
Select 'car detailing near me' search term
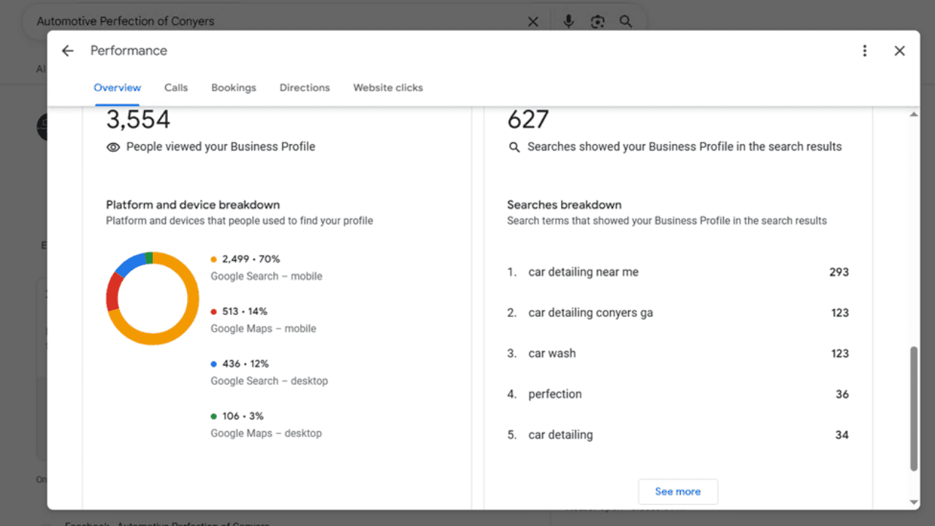tap(583, 272)
